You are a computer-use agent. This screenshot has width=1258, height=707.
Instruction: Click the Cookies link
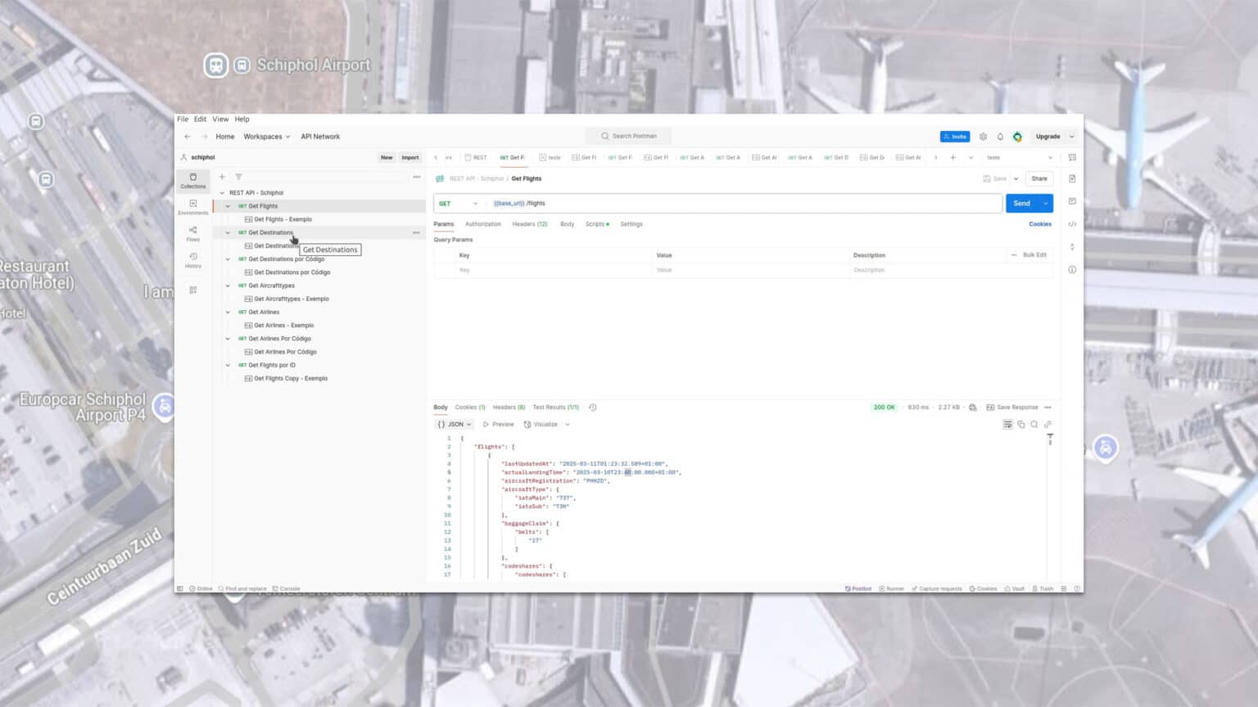click(1039, 224)
